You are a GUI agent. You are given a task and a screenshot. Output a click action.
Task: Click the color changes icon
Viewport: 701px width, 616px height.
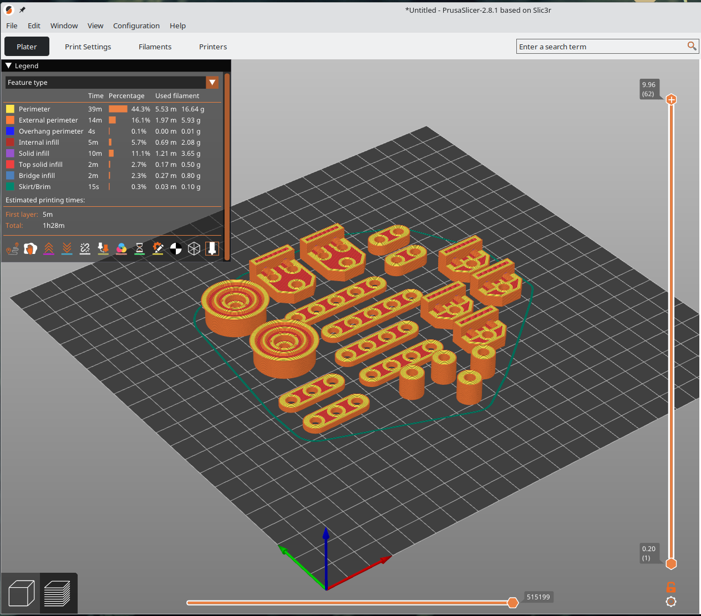pyautogui.click(x=121, y=249)
